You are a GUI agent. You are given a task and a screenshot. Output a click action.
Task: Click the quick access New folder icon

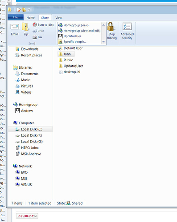(x=24, y=10)
